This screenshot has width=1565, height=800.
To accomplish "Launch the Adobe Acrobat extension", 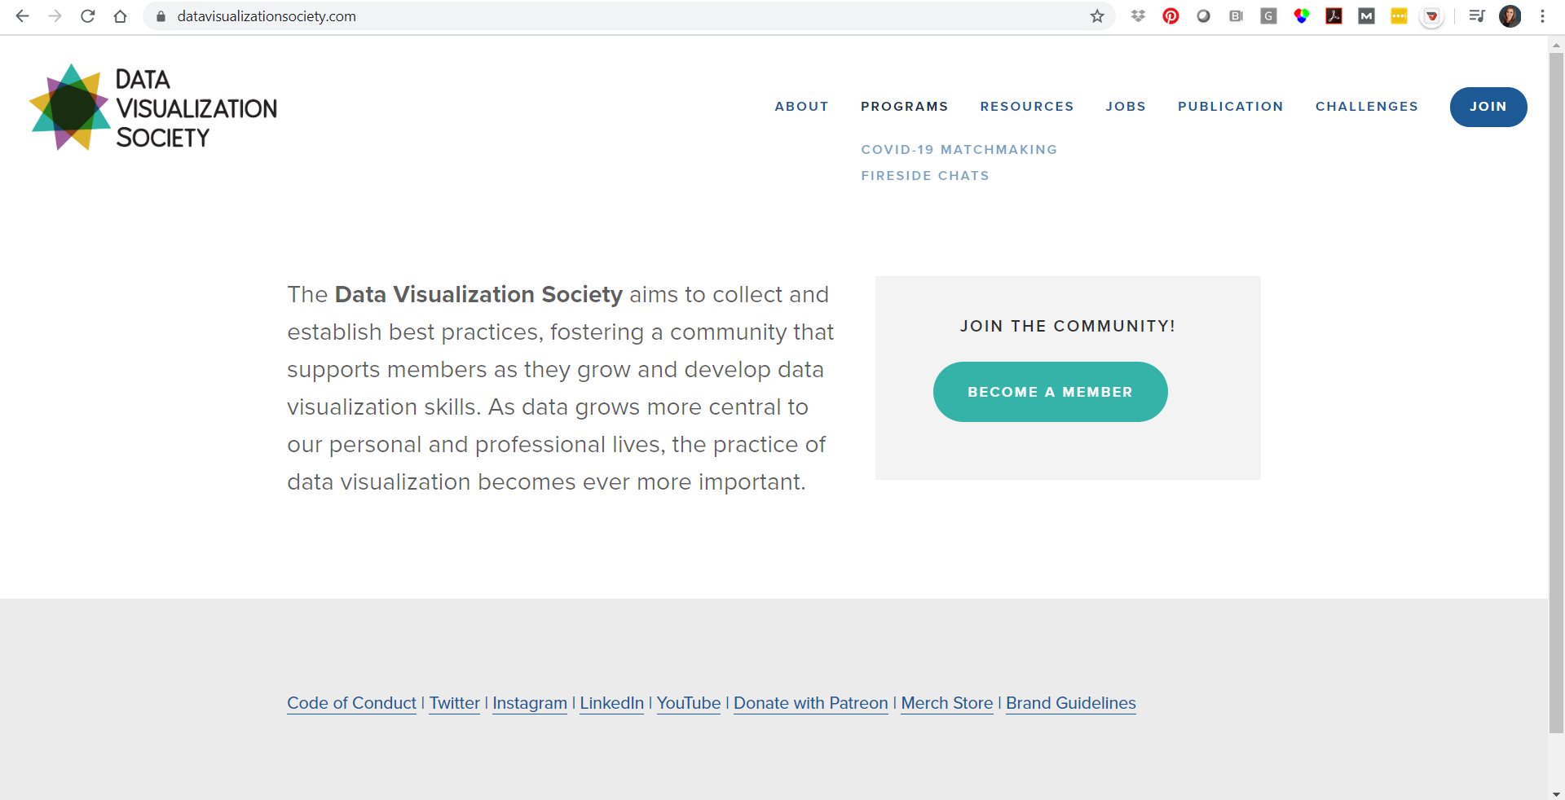I will (1334, 16).
